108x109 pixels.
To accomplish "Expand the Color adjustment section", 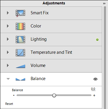I will (x=8, y=26).
